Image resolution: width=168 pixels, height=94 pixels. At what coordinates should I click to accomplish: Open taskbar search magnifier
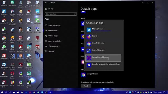6,92
